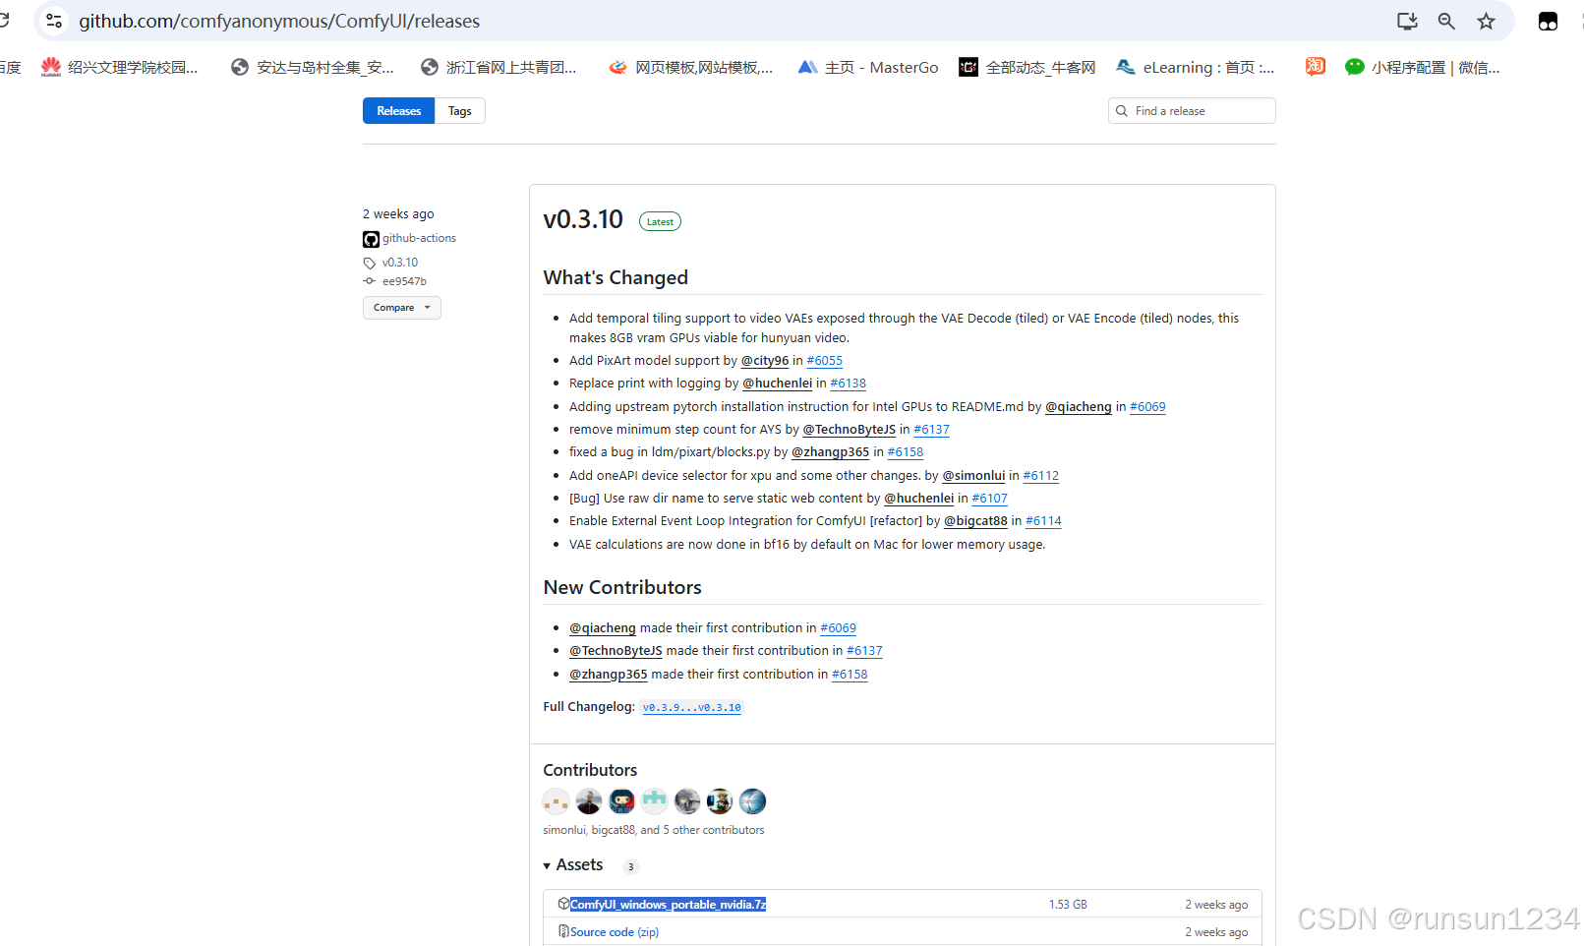Open the 主页 - MasterGo bookmark
1584x946 pixels.
[868, 67]
